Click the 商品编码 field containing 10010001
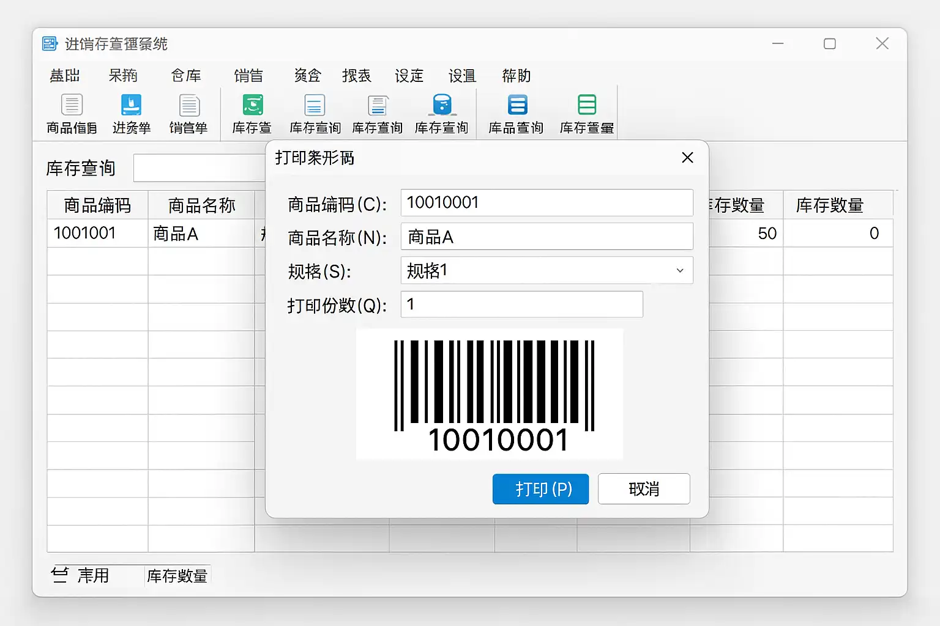Viewport: 940px width, 626px height. (546, 203)
